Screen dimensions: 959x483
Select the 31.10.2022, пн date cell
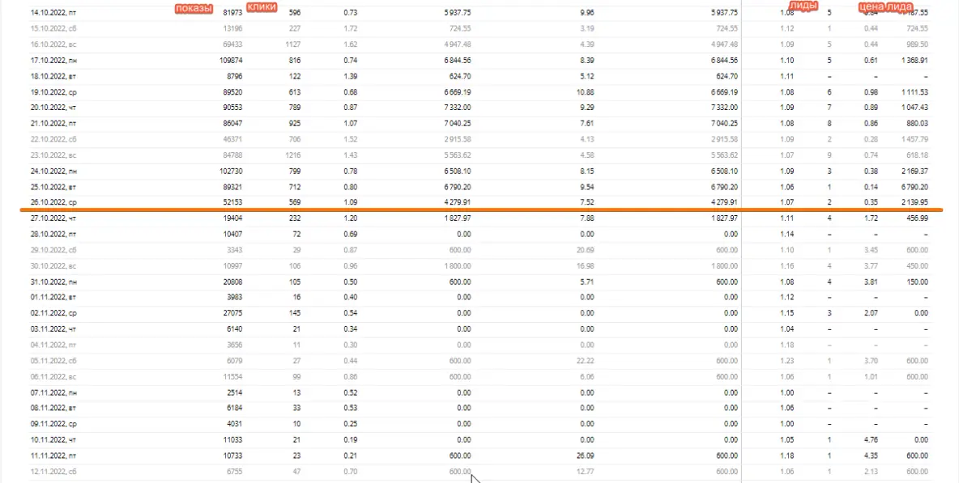click(x=53, y=282)
